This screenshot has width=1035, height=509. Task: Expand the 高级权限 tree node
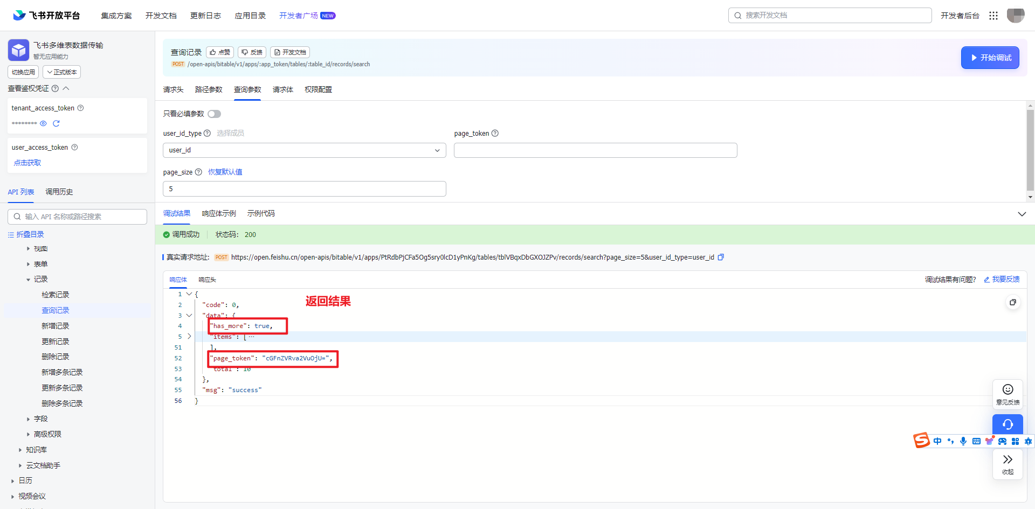(29, 434)
